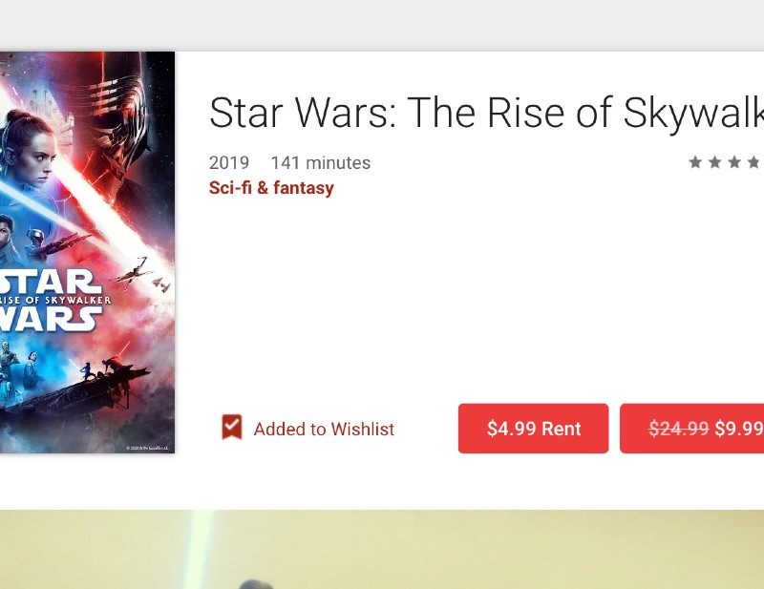This screenshot has width=764, height=589.
Task: Rent the movie for $4.99
Action: (x=533, y=429)
